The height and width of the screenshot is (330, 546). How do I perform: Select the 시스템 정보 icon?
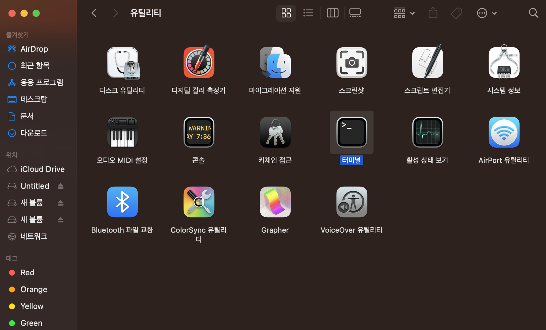[504, 62]
